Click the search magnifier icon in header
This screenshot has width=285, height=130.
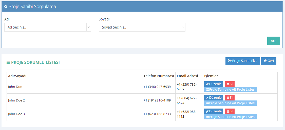coord(6,7)
